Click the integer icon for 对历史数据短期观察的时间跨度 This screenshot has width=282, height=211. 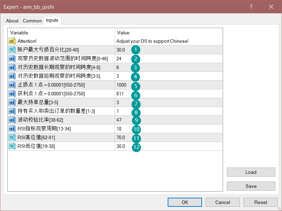click(12, 76)
